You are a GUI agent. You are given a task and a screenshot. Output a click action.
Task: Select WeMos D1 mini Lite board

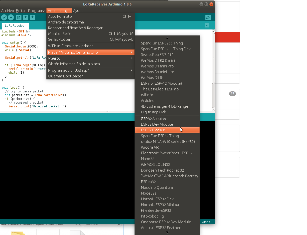click(x=167, y=72)
